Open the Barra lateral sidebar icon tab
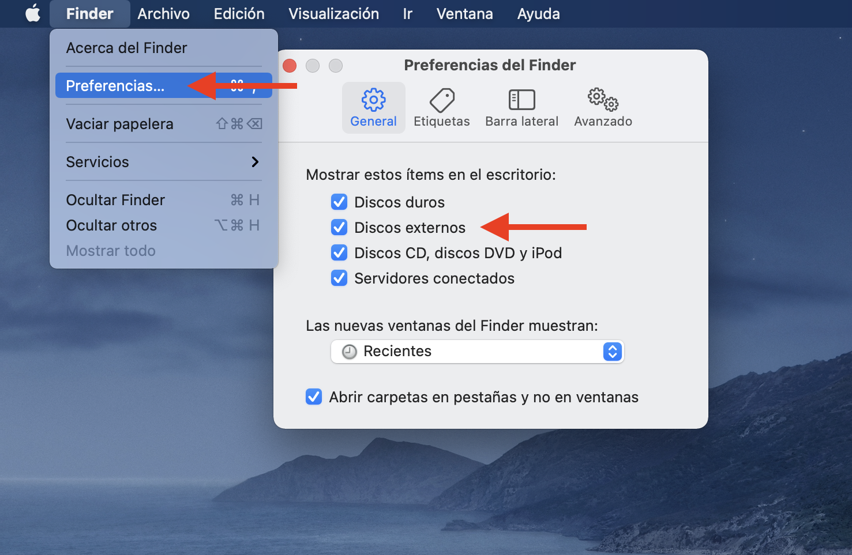Viewport: 852px width, 555px height. (x=522, y=108)
